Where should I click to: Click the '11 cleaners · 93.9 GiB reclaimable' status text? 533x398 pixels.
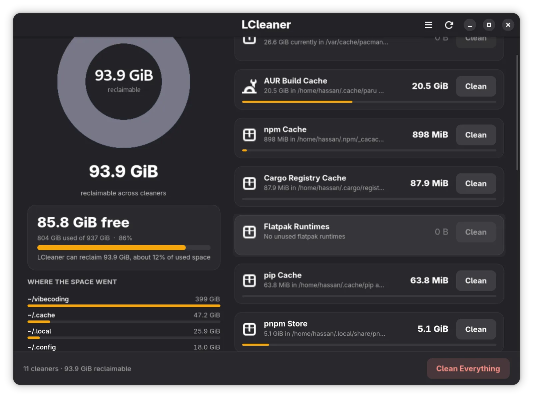(x=77, y=369)
